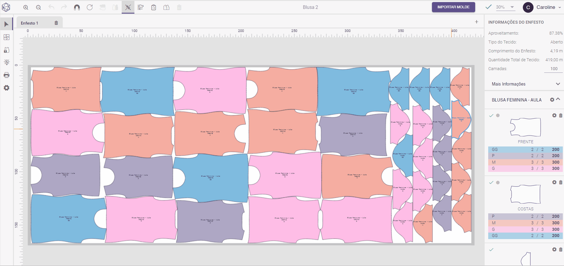Click the blue GG row under FRENTE
Image resolution: width=564 pixels, height=266 pixels.
coord(525,149)
